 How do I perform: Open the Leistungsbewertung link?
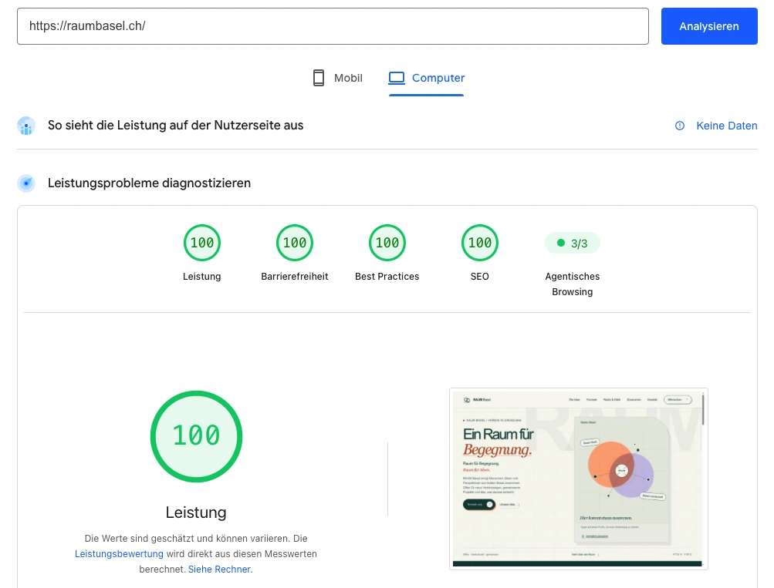119,553
